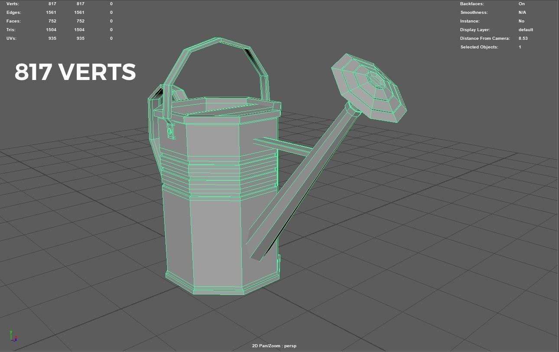Click the watering can's sprinkler rose head
Image resolution: width=559 pixels, height=352 pixels.
[x=369, y=88]
